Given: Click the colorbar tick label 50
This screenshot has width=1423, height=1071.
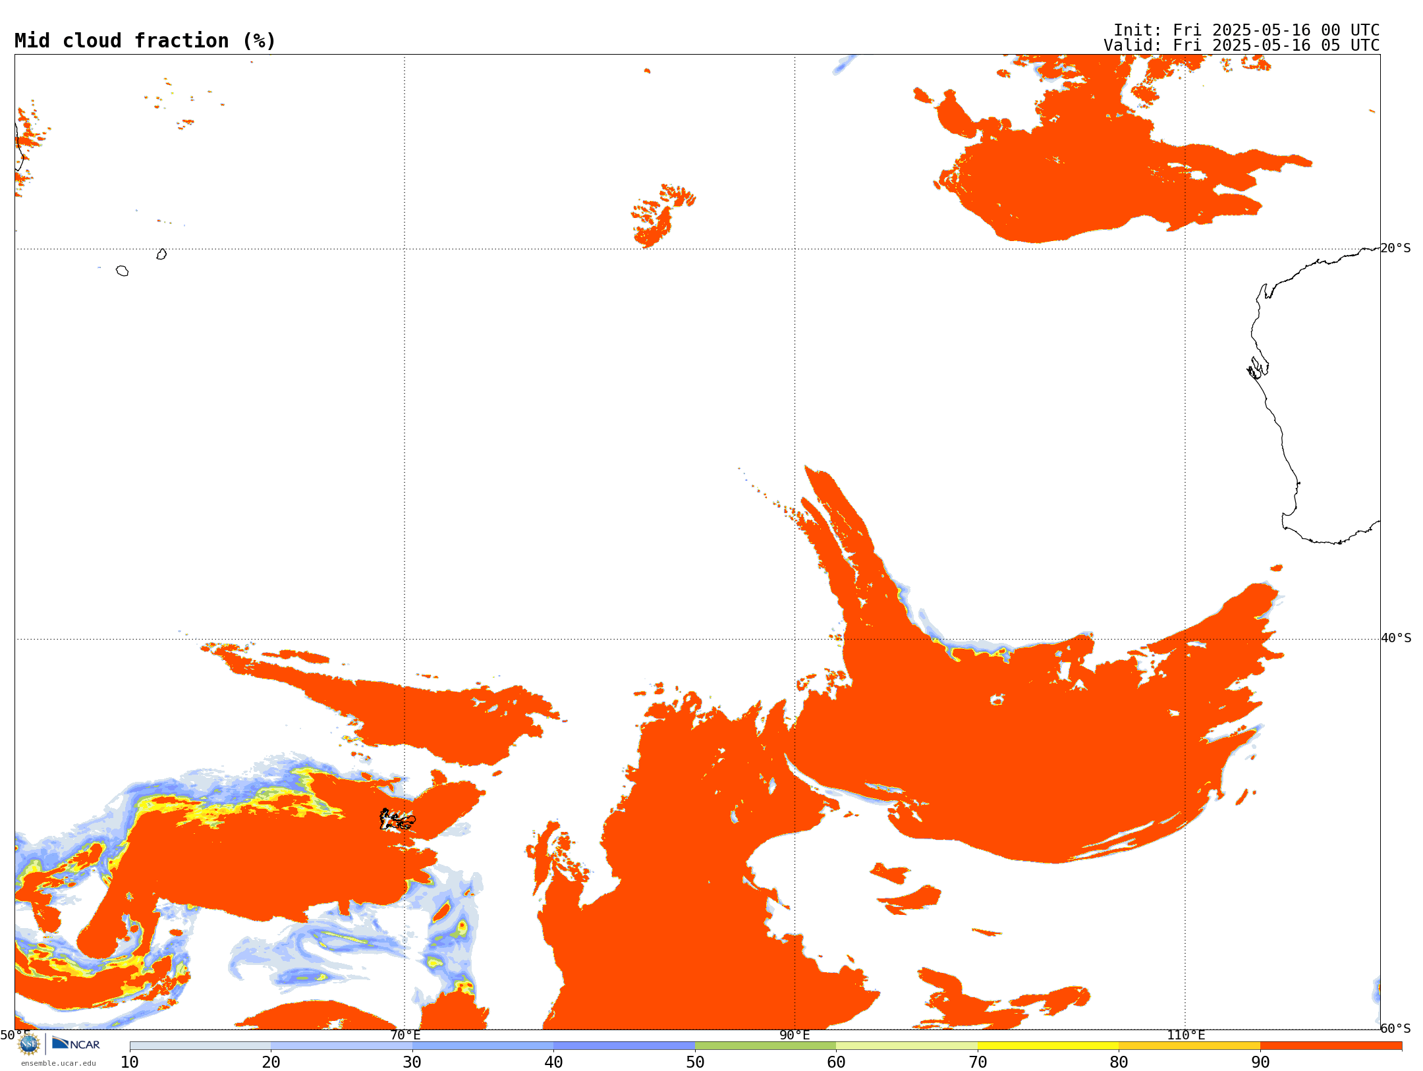Looking at the screenshot, I should point(695,1062).
